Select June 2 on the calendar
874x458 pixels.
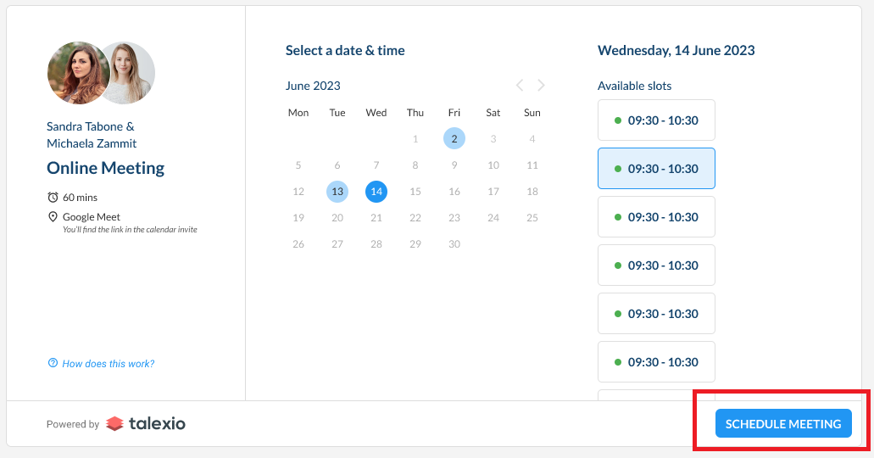point(454,138)
